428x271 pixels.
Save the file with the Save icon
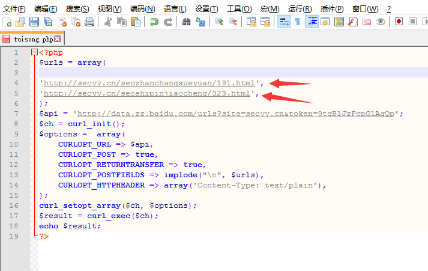coord(34,22)
